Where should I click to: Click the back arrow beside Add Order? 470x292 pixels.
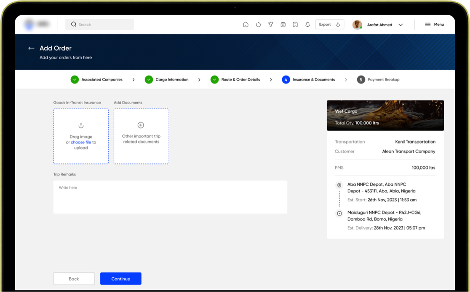tap(31, 48)
